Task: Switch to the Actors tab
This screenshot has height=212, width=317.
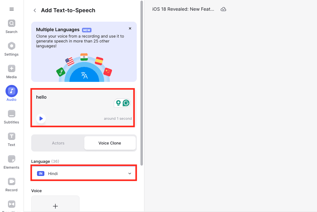Action: pos(58,143)
